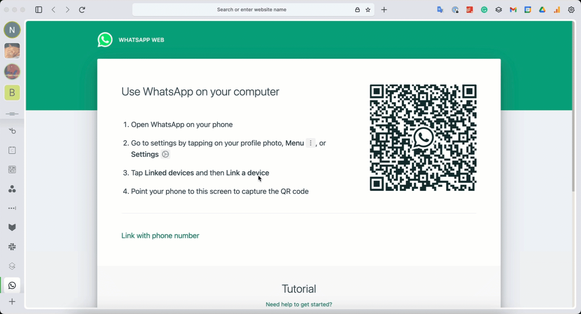Click the Settings gear icon in step 2
This screenshot has height=314, width=581.
coord(165,154)
